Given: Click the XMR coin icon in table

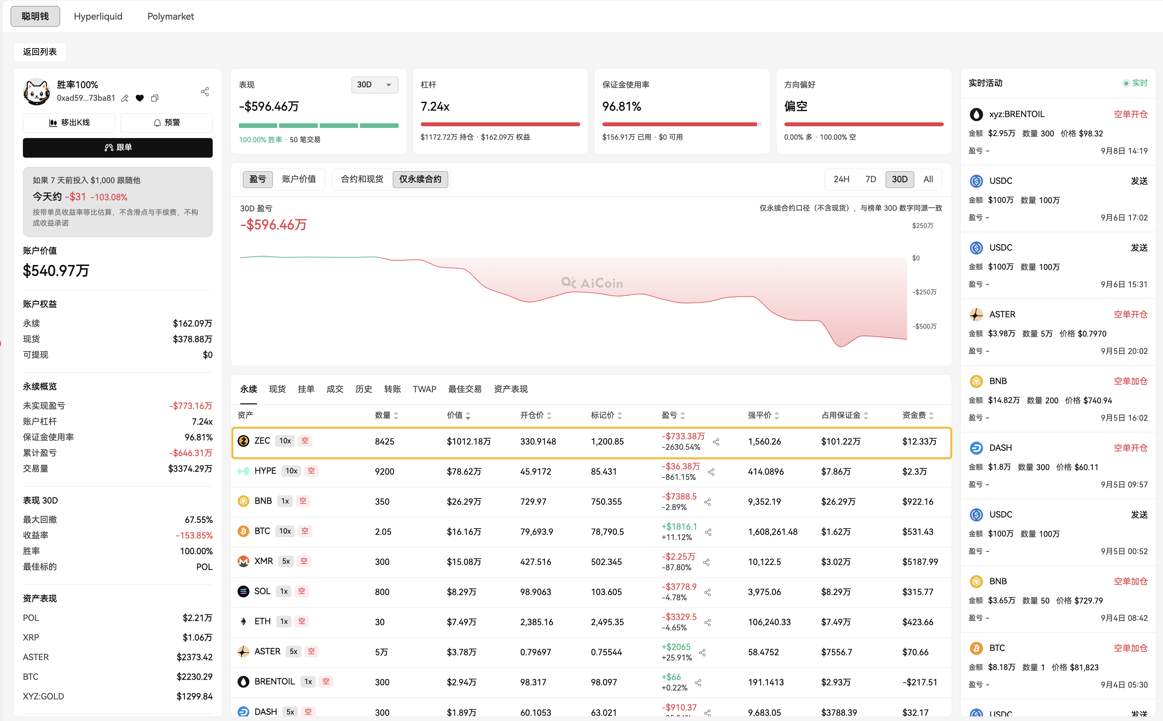Looking at the screenshot, I should point(243,561).
